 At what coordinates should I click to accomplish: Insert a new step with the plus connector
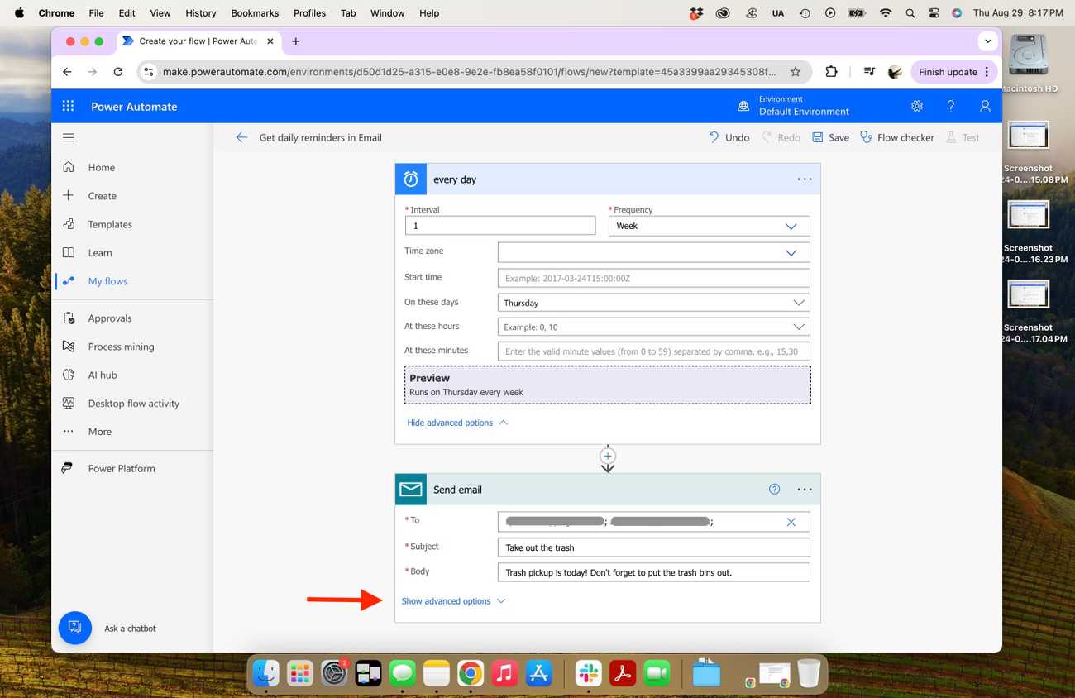point(608,456)
